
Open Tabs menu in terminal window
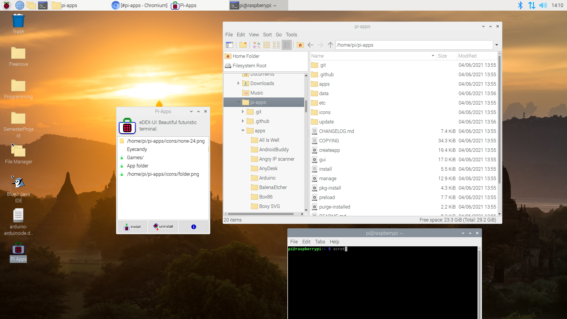click(x=320, y=242)
